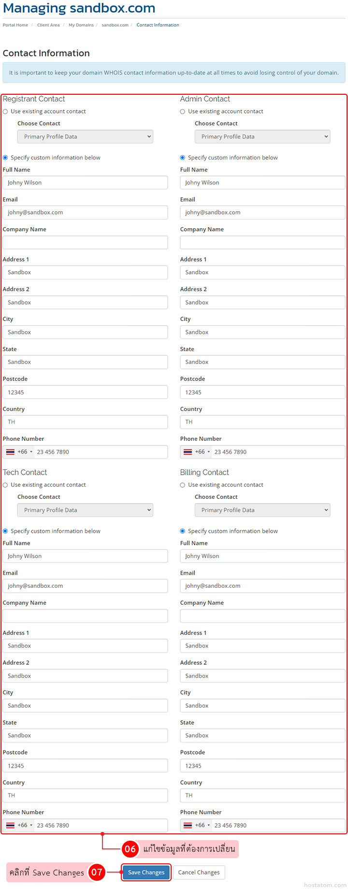This screenshot has width=348, height=889.
Task: Click Thai flag icon in Tech phone field
Action: tap(11, 825)
